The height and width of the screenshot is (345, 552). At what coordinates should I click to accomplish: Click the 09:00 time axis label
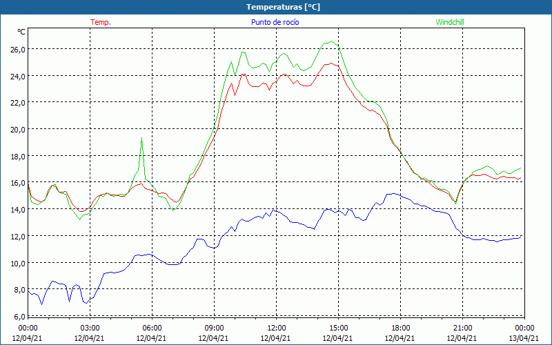[x=214, y=328]
